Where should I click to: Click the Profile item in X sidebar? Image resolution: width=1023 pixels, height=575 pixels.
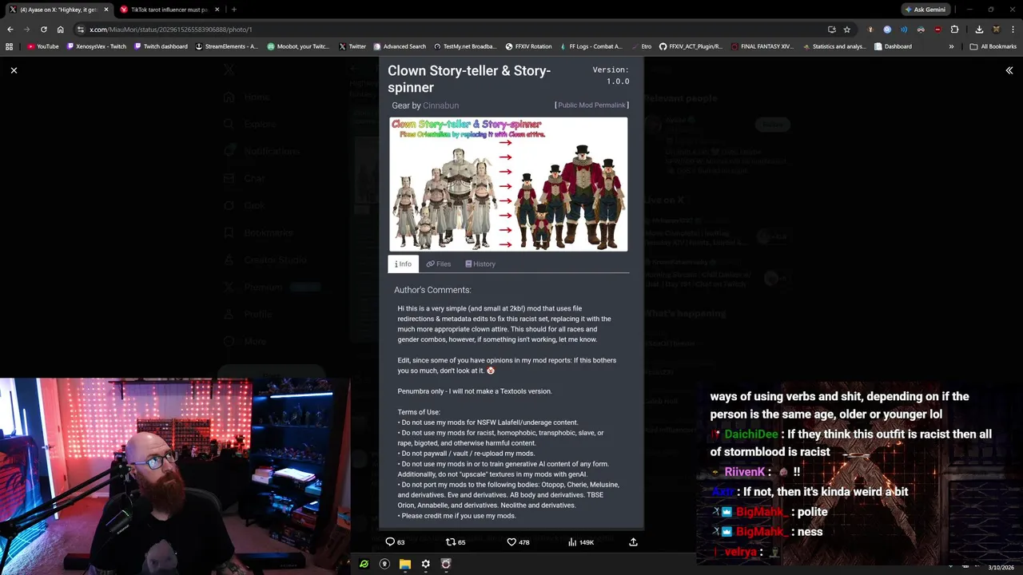[248, 314]
